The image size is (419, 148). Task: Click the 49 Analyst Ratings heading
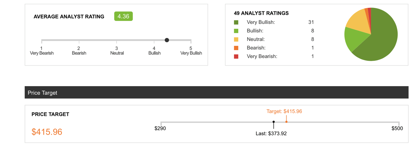(x=261, y=13)
